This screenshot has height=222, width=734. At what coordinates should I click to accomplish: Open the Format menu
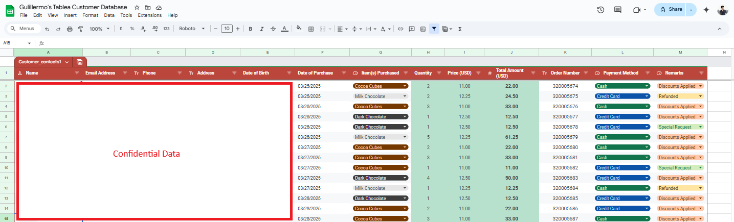coord(90,15)
